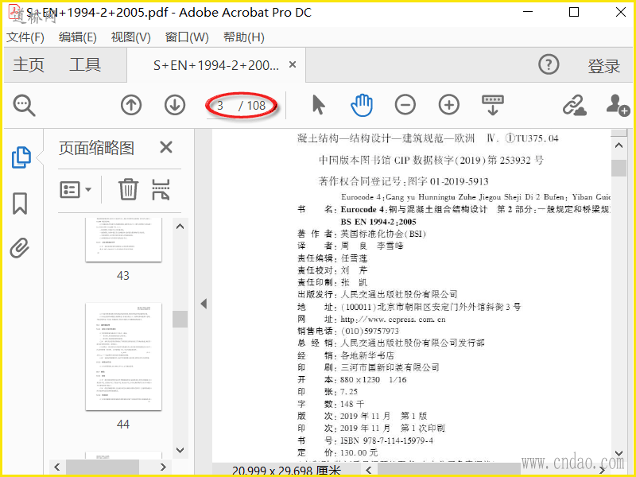
Task: Delete selected pages with trash icon
Action: (x=128, y=189)
